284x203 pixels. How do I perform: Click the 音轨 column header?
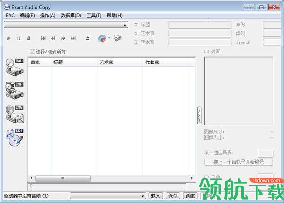click(x=40, y=62)
